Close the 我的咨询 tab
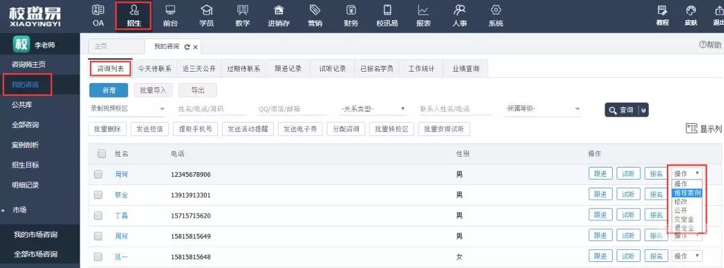 tap(195, 47)
